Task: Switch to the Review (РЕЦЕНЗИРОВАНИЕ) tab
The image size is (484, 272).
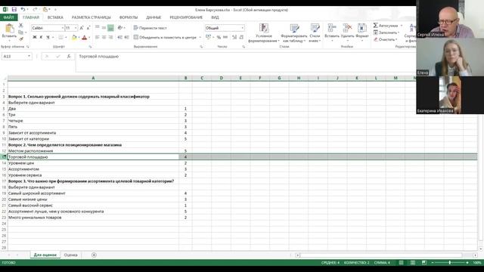Action: 186,17
